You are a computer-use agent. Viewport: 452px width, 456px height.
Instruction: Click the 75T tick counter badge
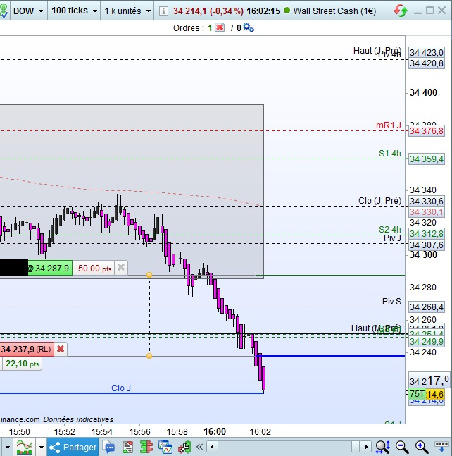[417, 394]
